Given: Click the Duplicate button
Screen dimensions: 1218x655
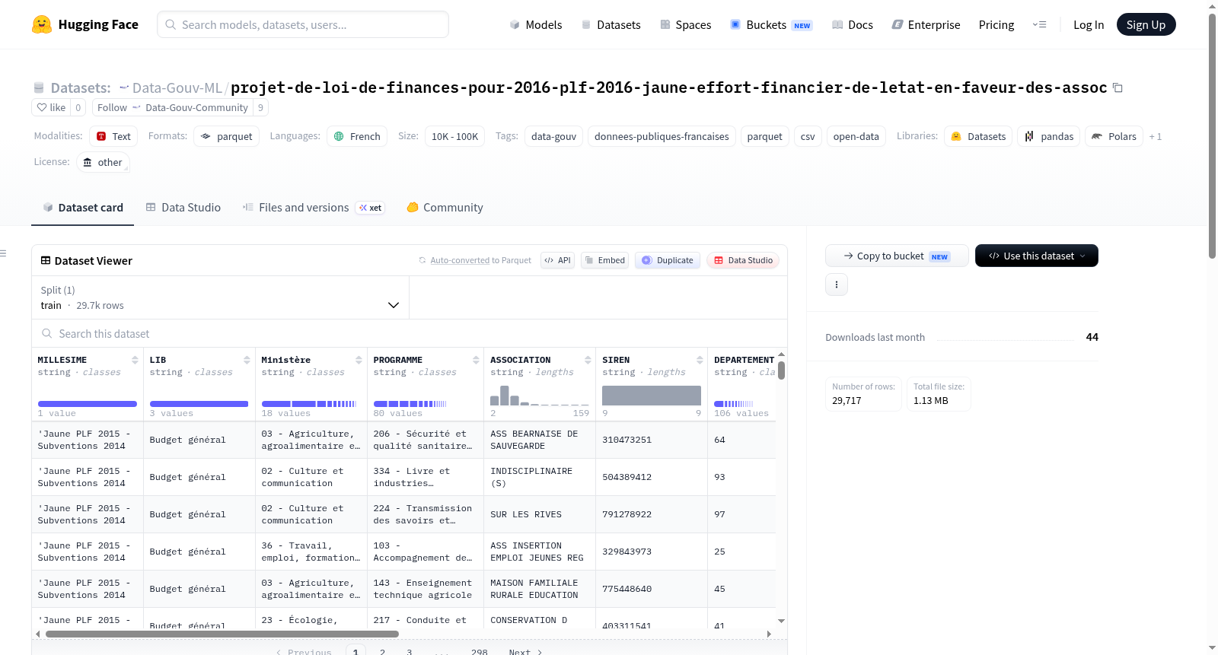Looking at the screenshot, I should point(668,260).
